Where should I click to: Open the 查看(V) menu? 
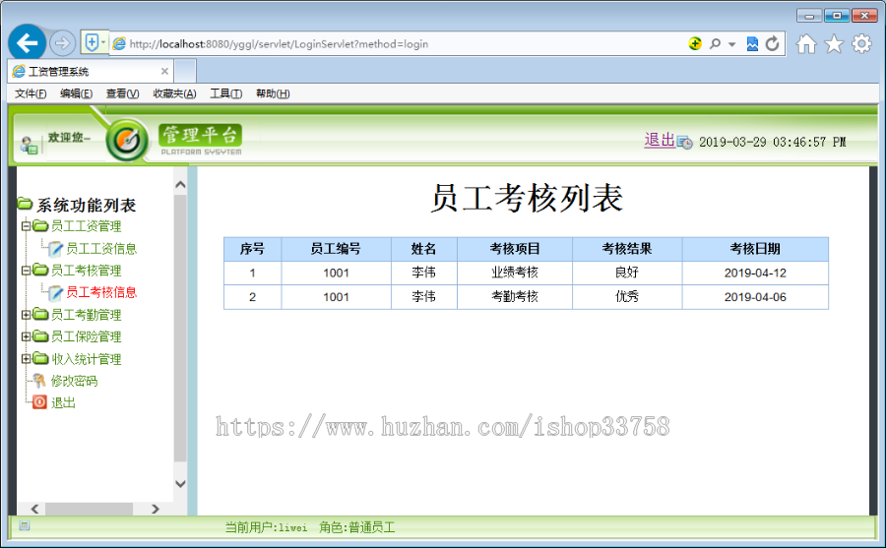coord(123,93)
